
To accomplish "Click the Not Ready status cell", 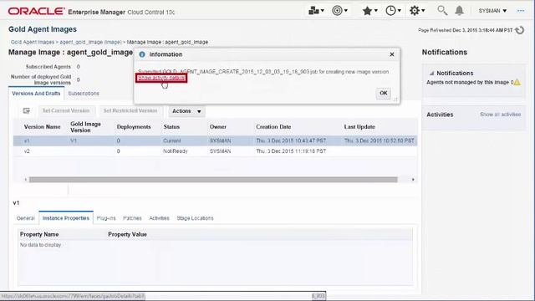I will tap(175, 150).
